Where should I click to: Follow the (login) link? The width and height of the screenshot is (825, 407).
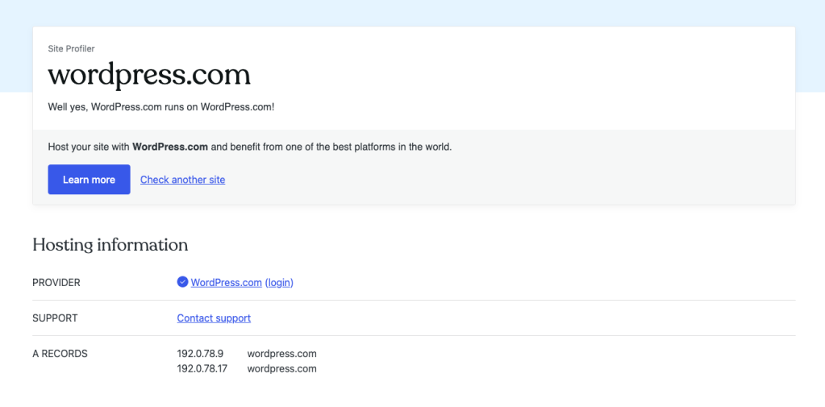279,282
